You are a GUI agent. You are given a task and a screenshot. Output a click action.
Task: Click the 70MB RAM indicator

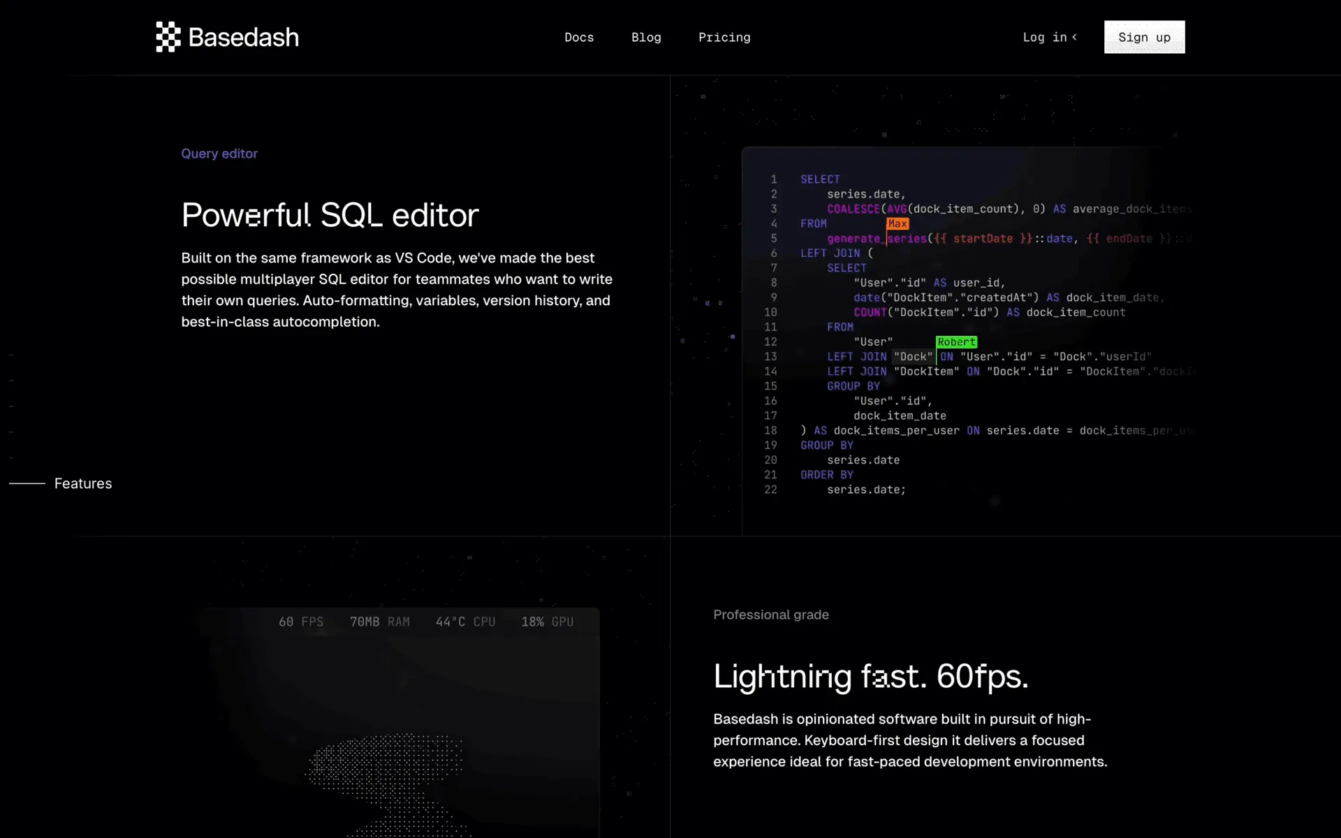pos(379,622)
